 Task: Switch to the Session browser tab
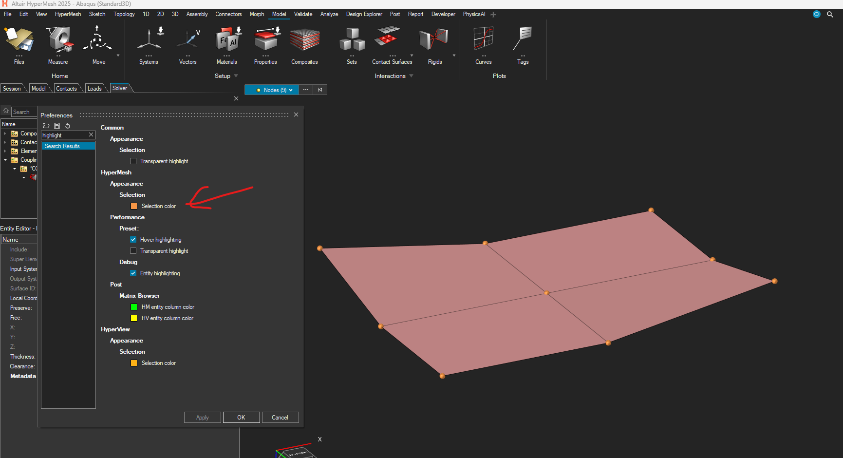click(12, 89)
